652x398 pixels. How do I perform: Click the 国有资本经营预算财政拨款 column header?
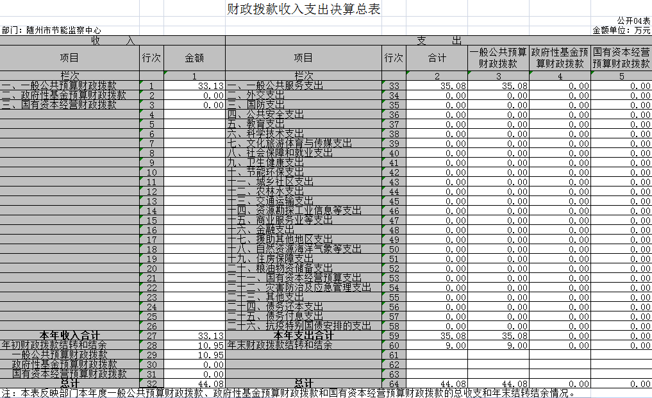(621, 58)
